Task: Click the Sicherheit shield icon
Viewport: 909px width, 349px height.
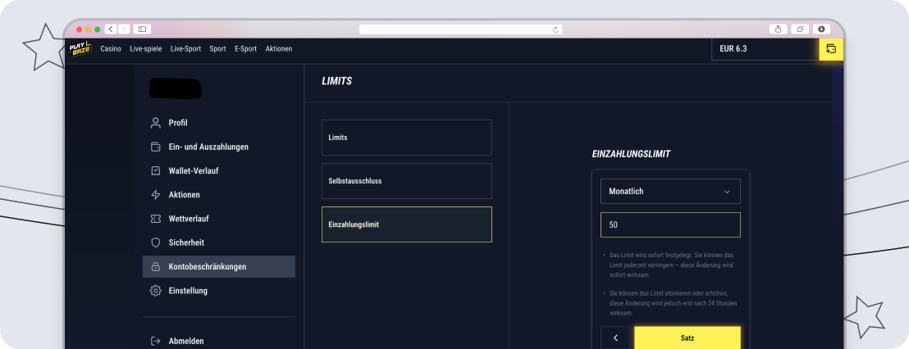Action: pos(155,242)
